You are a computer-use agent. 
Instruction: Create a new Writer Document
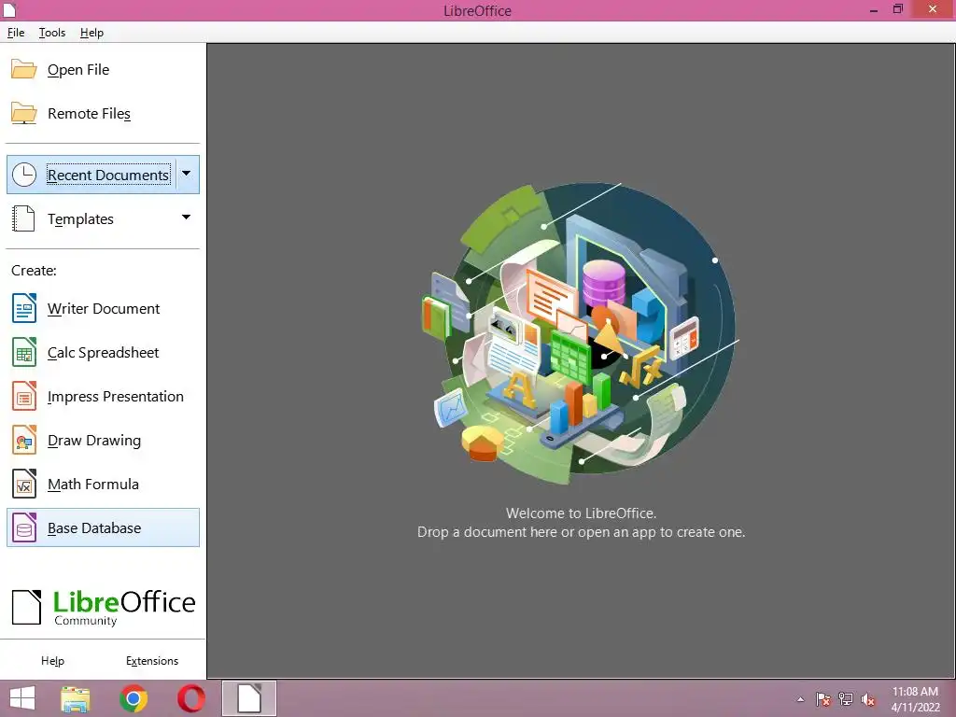click(x=103, y=308)
